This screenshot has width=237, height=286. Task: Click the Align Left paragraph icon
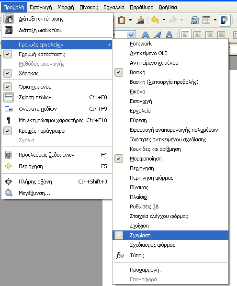pos(185,34)
